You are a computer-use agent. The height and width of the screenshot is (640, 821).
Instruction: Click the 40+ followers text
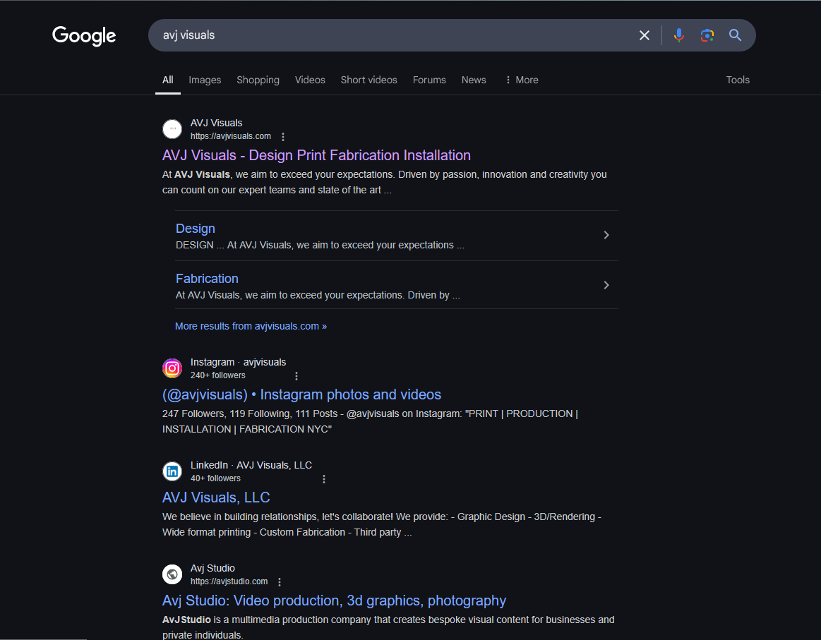click(x=216, y=478)
